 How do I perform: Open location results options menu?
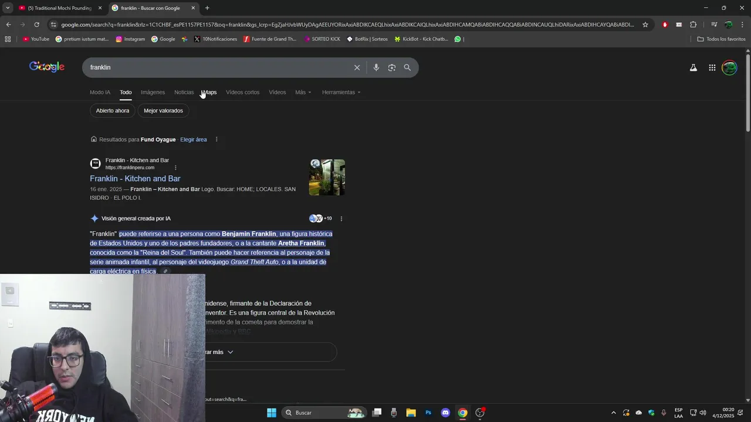[216, 139]
